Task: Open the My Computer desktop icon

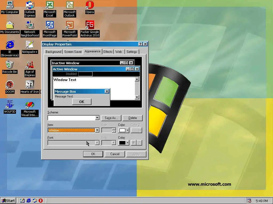Action: (x=10, y=7)
